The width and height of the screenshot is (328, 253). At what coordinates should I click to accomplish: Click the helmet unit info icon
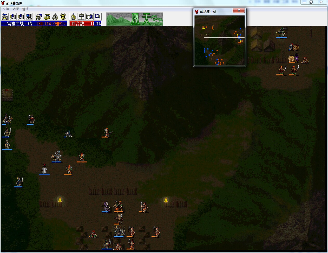[x=39, y=17]
